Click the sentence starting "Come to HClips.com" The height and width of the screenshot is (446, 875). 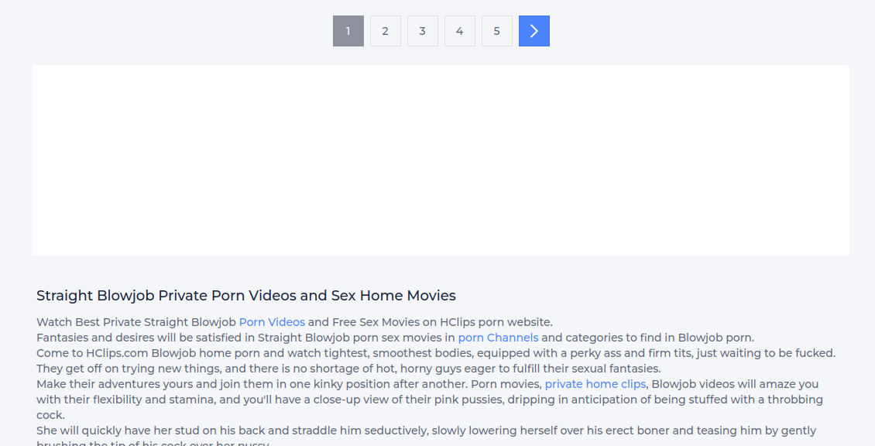pos(93,353)
